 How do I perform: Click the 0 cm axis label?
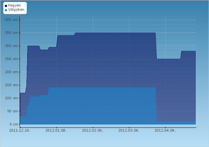[14, 124]
